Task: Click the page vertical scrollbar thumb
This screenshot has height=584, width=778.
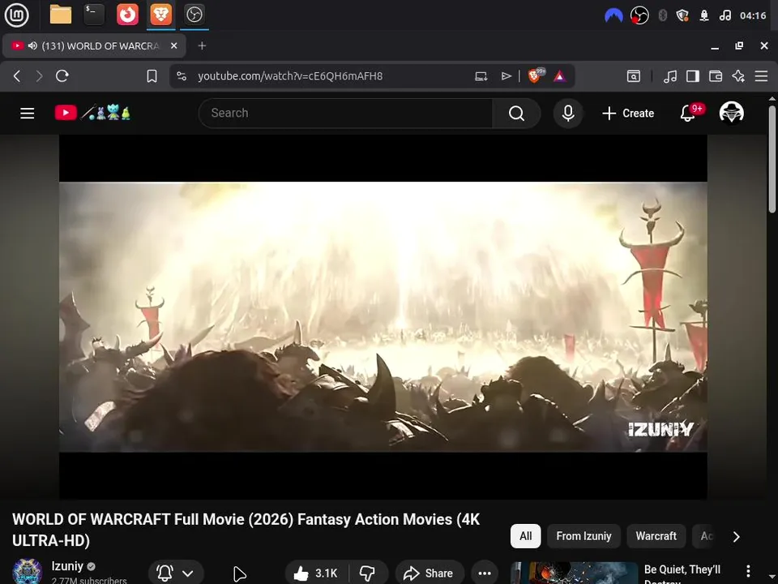Action: (772, 159)
